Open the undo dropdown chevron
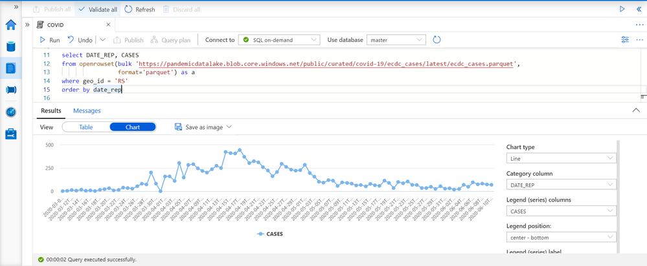This screenshot has width=647, height=266. [x=103, y=40]
